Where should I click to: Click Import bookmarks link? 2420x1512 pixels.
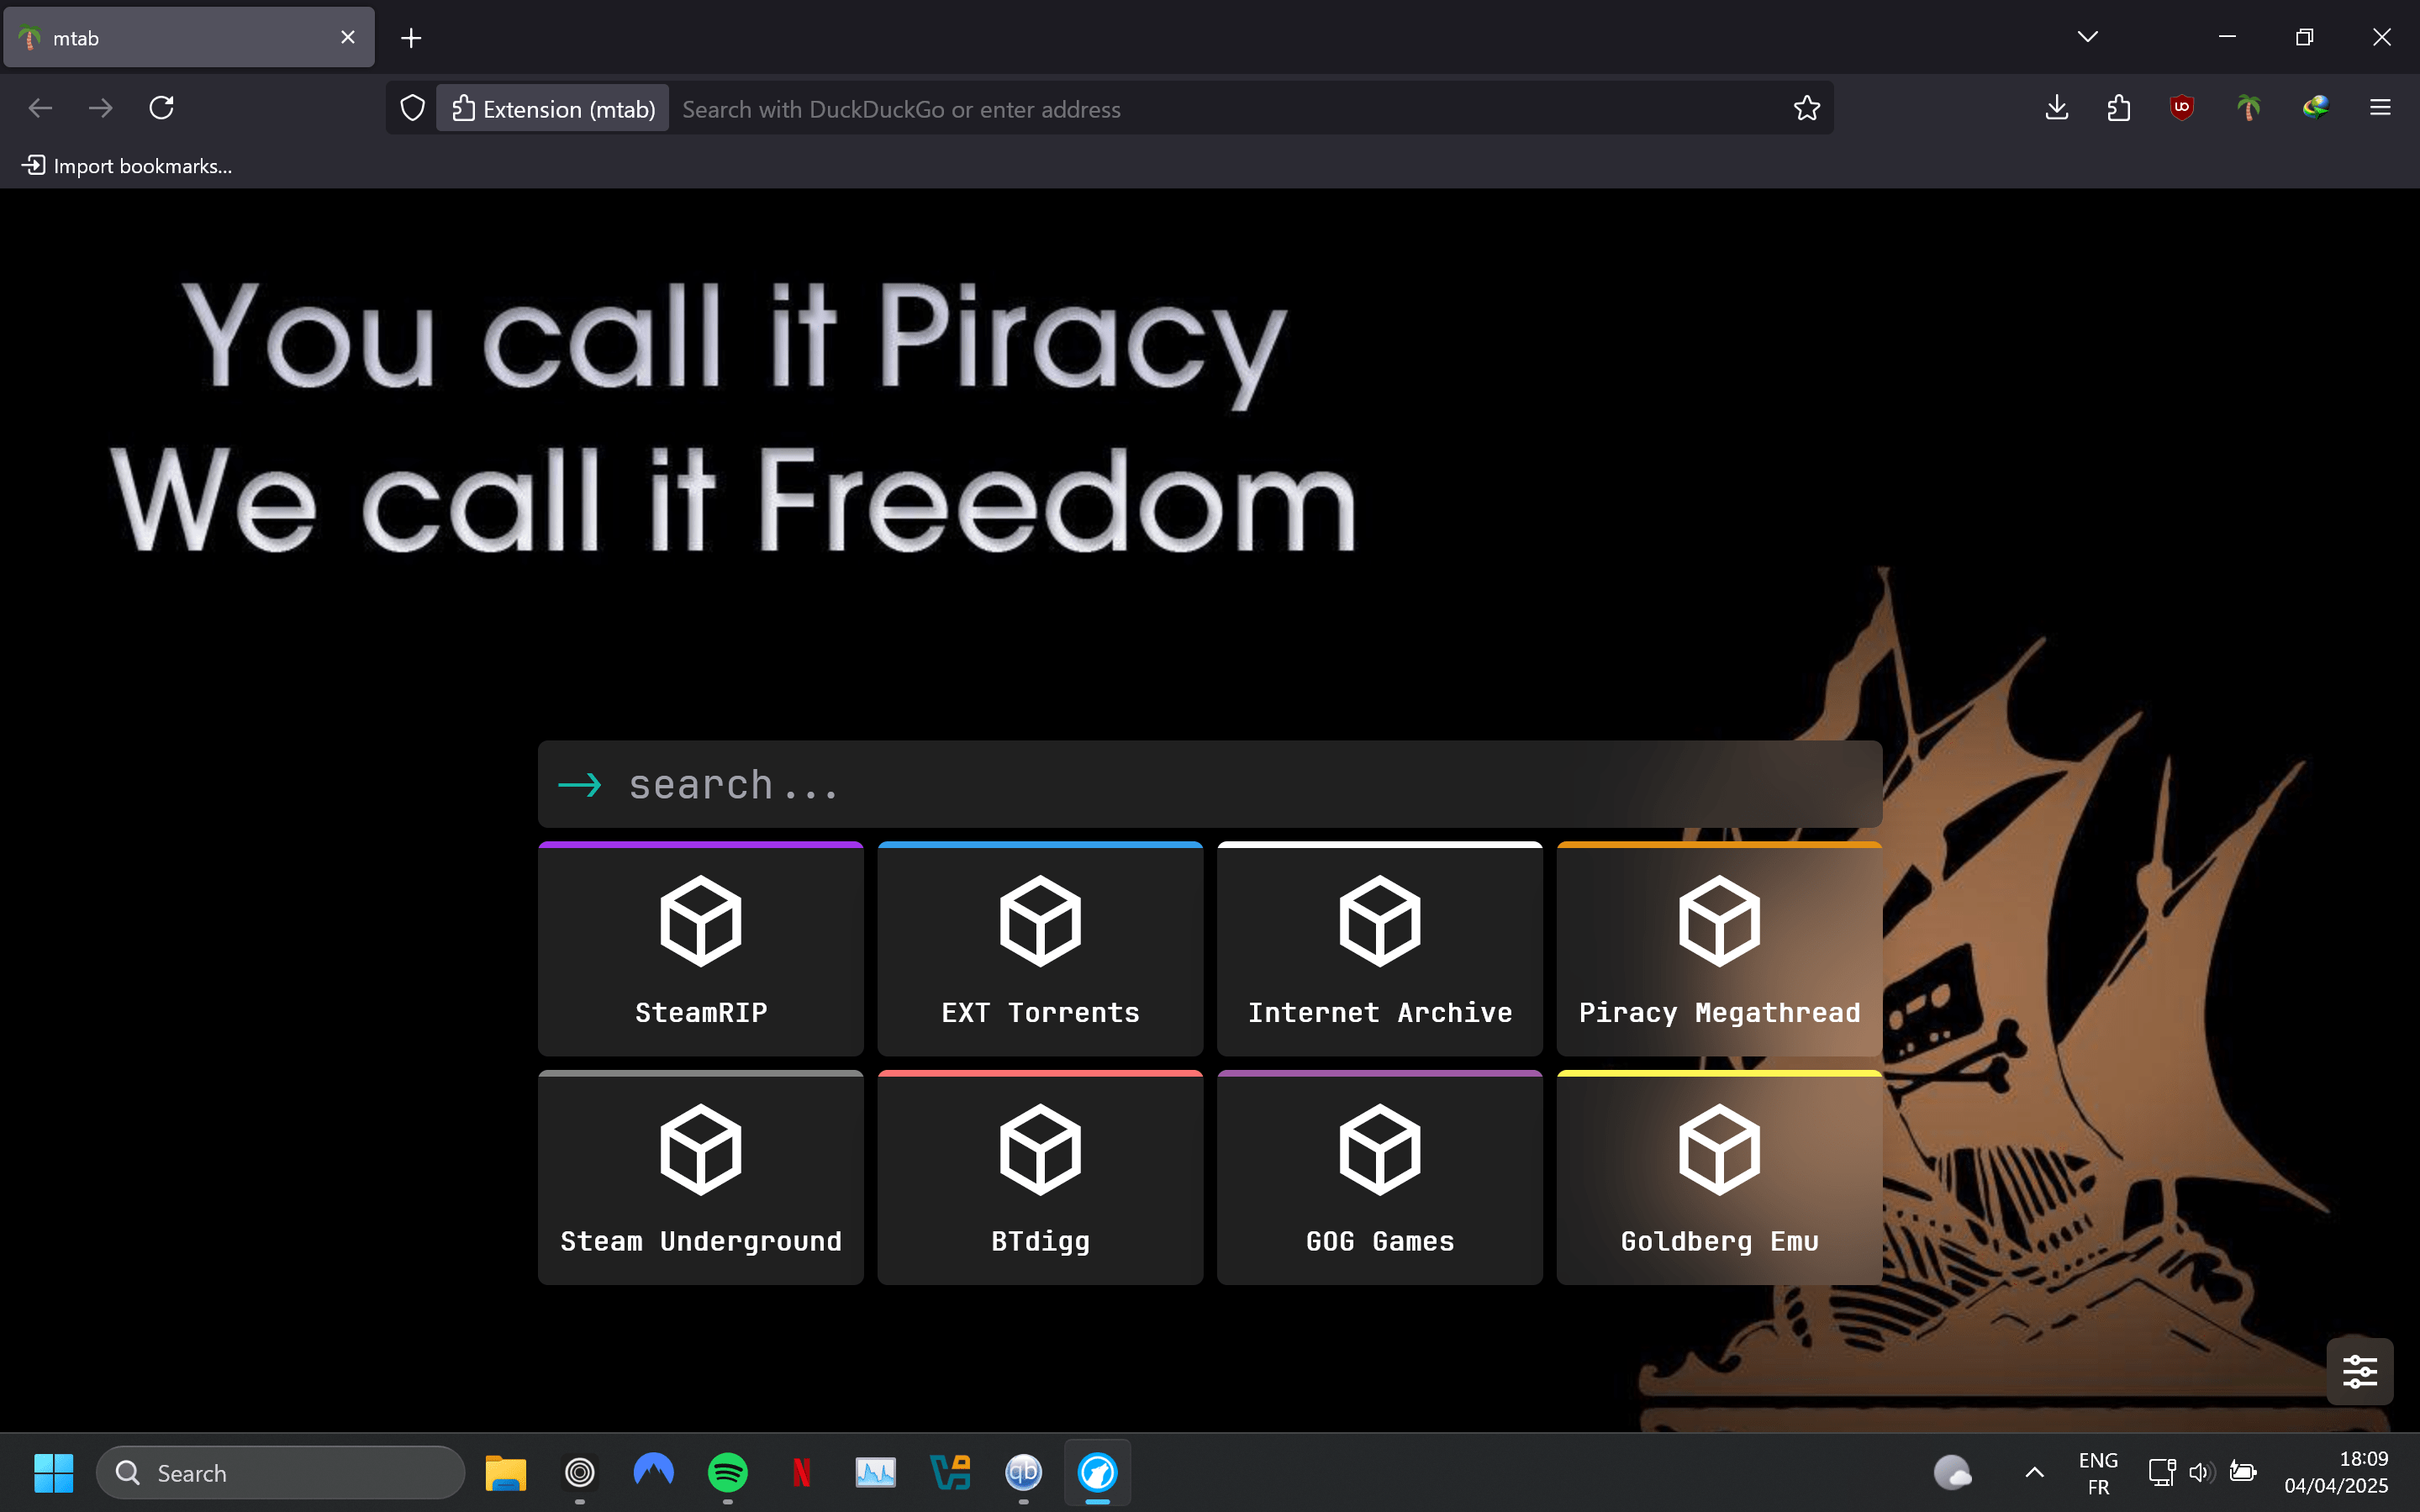point(126,166)
